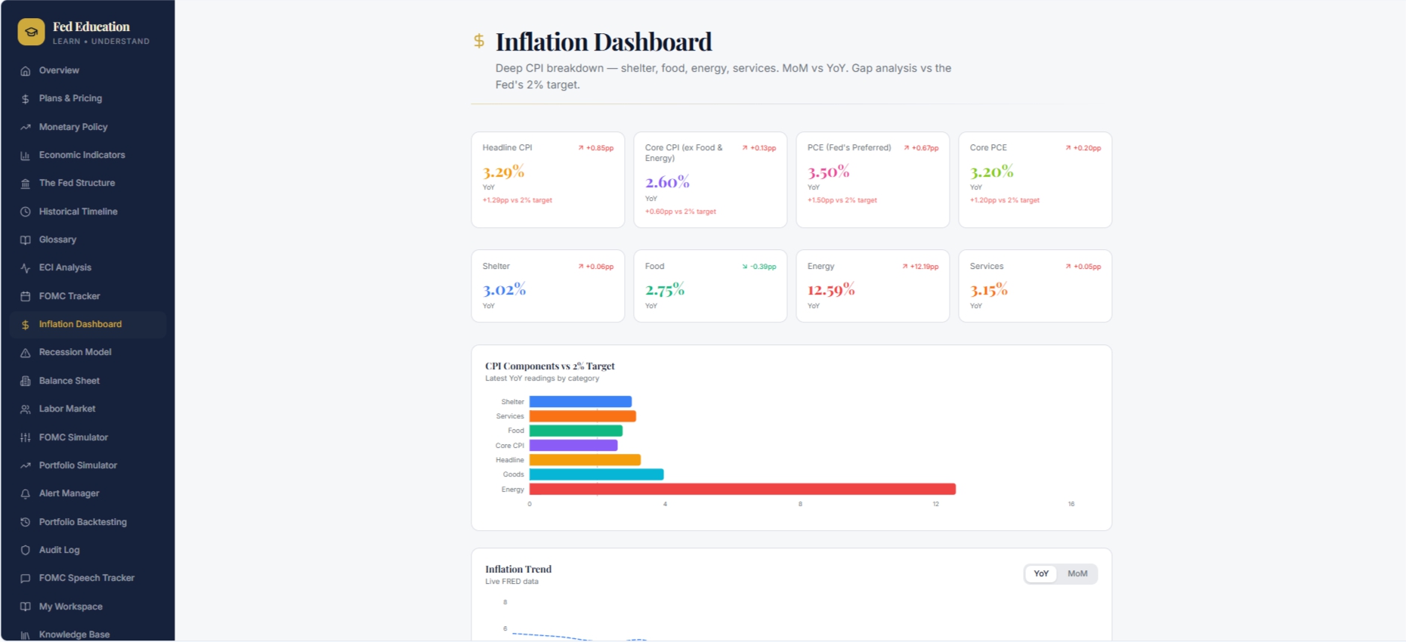Click the Fed Education graduation cap logo
Image resolution: width=1406 pixels, height=642 pixels.
click(x=31, y=32)
